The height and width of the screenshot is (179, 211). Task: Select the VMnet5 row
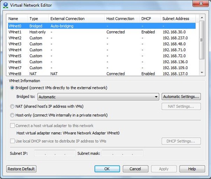pyautogui.click(x=102, y=56)
